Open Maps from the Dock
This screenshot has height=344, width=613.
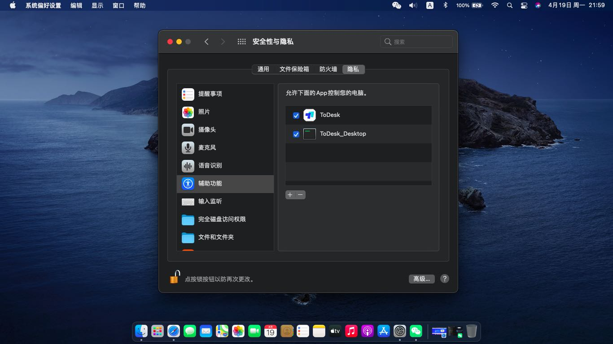[222, 331]
